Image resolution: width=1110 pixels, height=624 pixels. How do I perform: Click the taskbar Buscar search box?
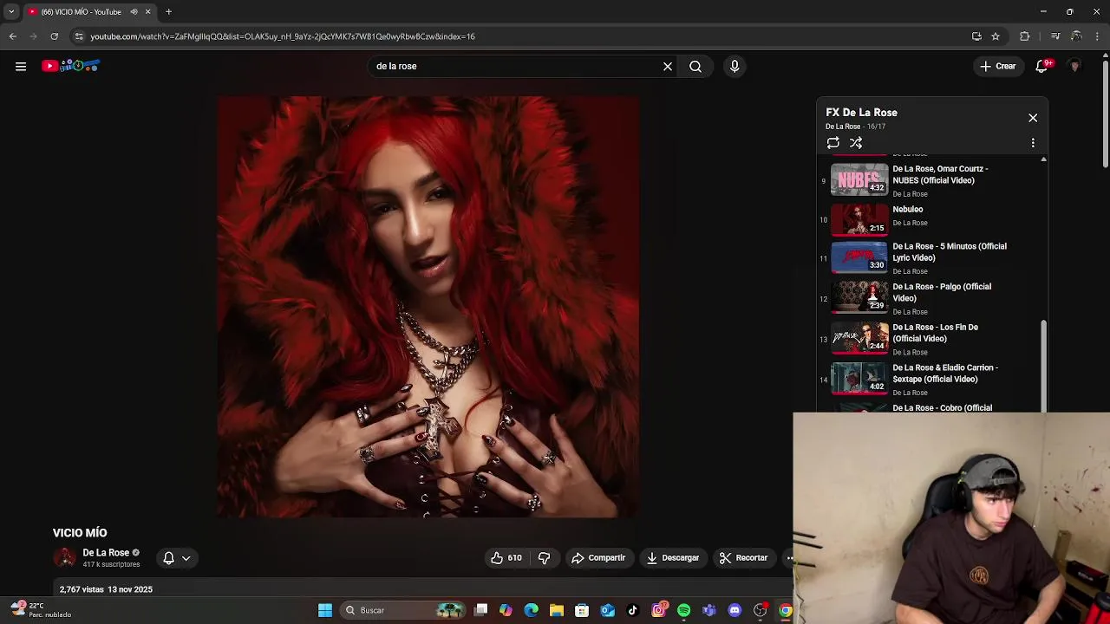[403, 610]
